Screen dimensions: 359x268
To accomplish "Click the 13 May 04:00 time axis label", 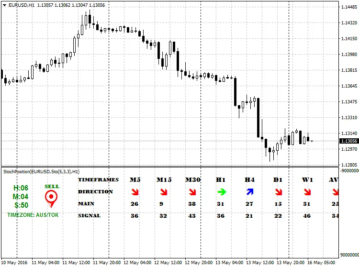I will 231,263.
